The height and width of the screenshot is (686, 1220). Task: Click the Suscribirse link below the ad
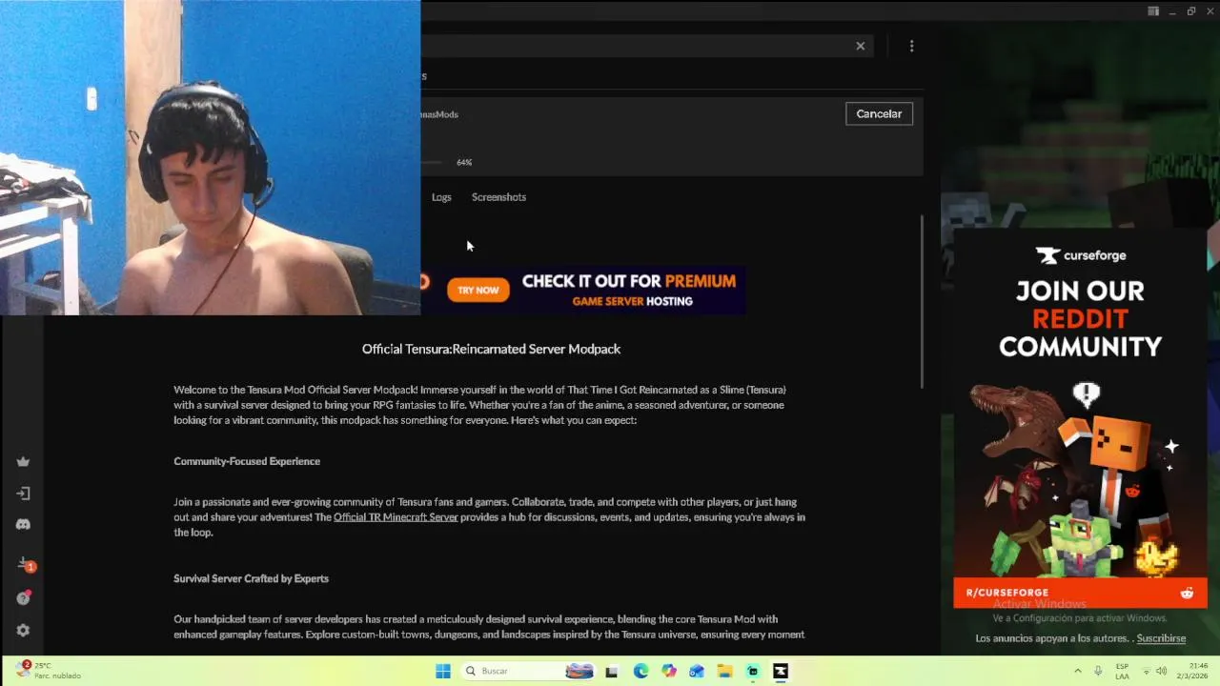[x=1161, y=638]
